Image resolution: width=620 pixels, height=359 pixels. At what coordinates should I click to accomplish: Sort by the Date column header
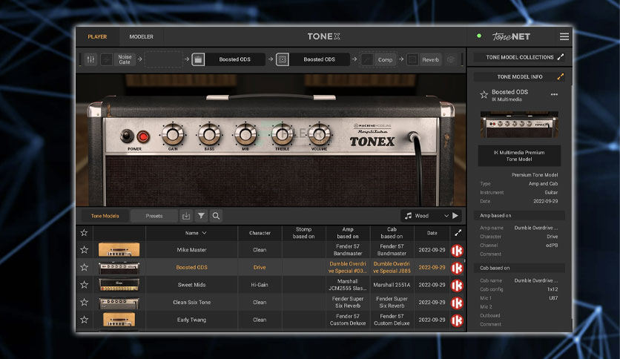pos(432,233)
